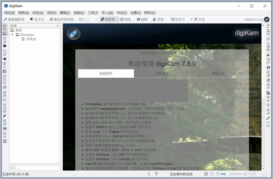Collapse the Pictures album tree node
The height and width of the screenshot is (179, 273).
[x=12, y=35]
